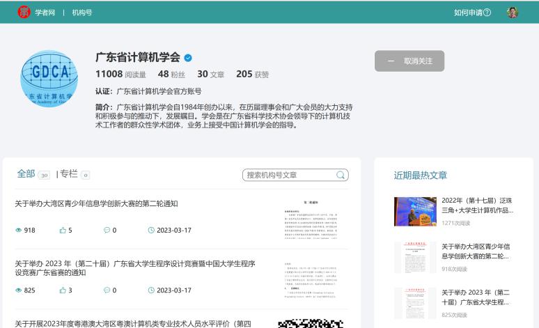This screenshot has width=539, height=328.
Task: Open the document thumbnail of the 825-view article
Action: (311, 280)
